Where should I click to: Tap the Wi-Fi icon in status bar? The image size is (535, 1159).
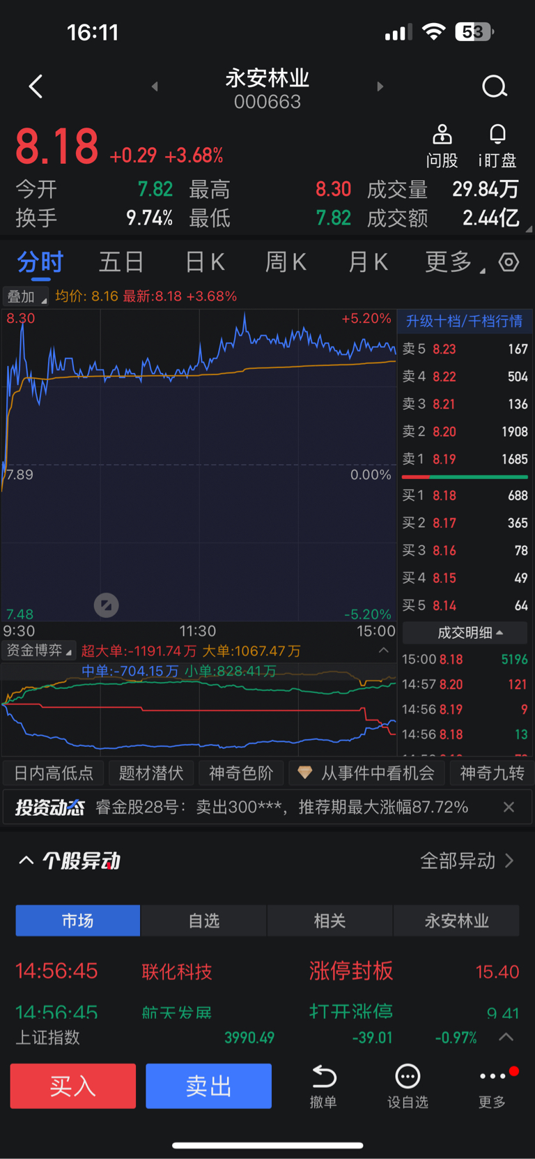[x=434, y=31]
